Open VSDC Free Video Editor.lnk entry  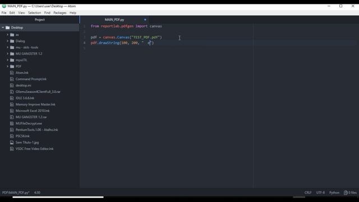click(x=34, y=149)
